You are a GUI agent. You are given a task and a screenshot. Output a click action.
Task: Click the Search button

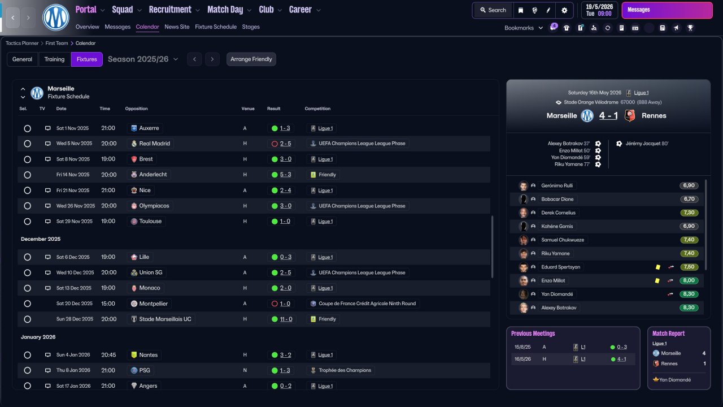[x=493, y=10]
